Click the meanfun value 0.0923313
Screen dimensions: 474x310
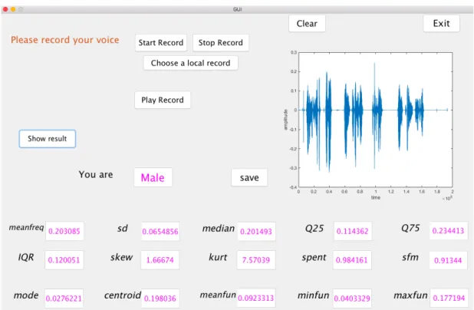[256, 298]
